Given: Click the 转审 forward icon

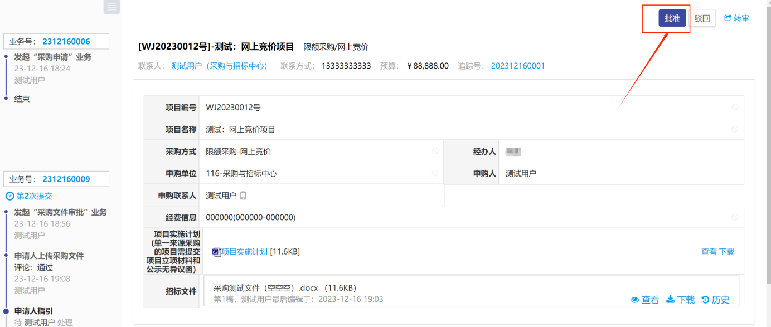Looking at the screenshot, I should coord(728,18).
